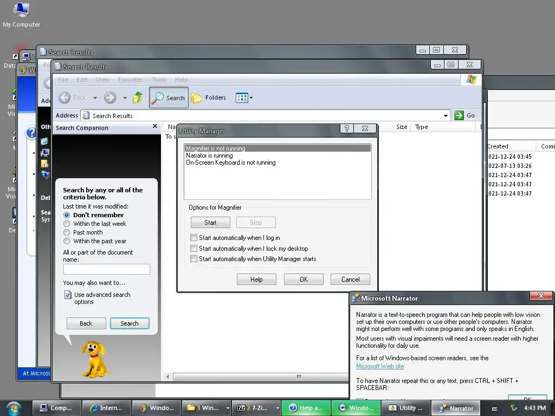Toggle the Search pane toolbar button
The height and width of the screenshot is (416, 555).
[x=169, y=97]
